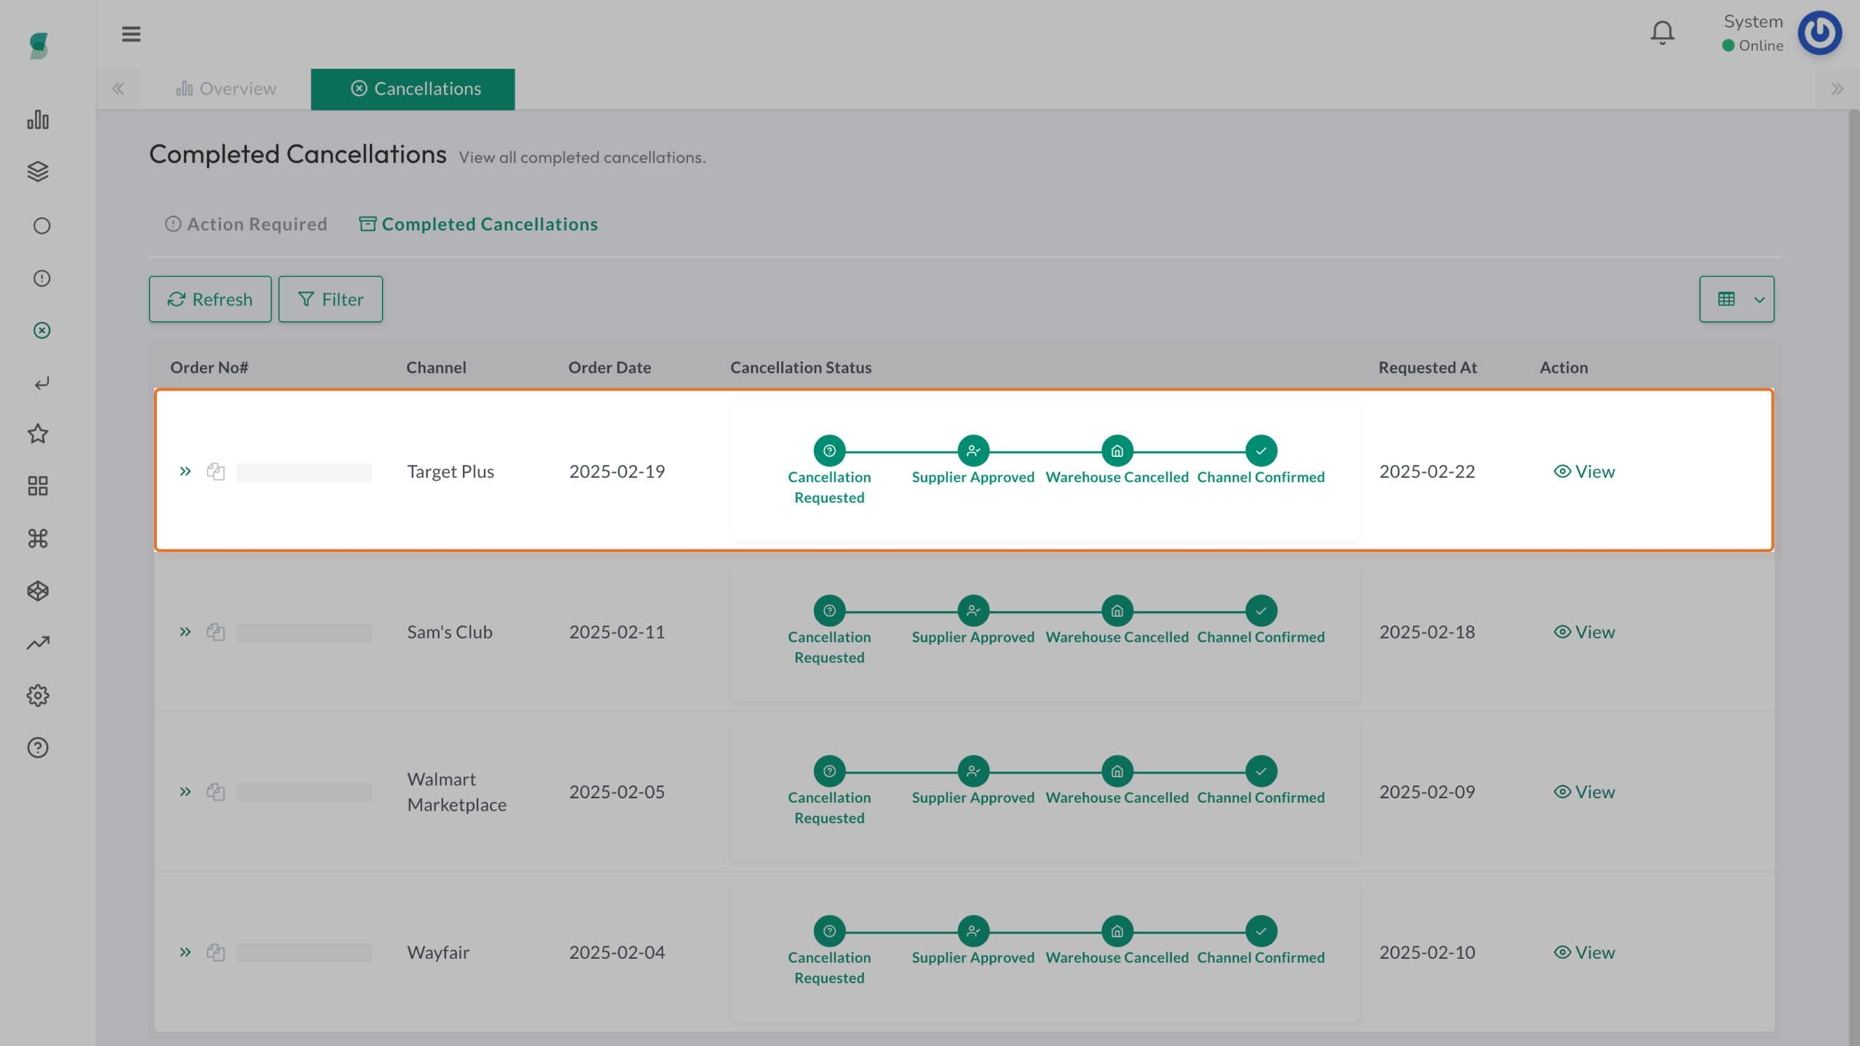View the Target Plus cancellation

coord(1585,471)
